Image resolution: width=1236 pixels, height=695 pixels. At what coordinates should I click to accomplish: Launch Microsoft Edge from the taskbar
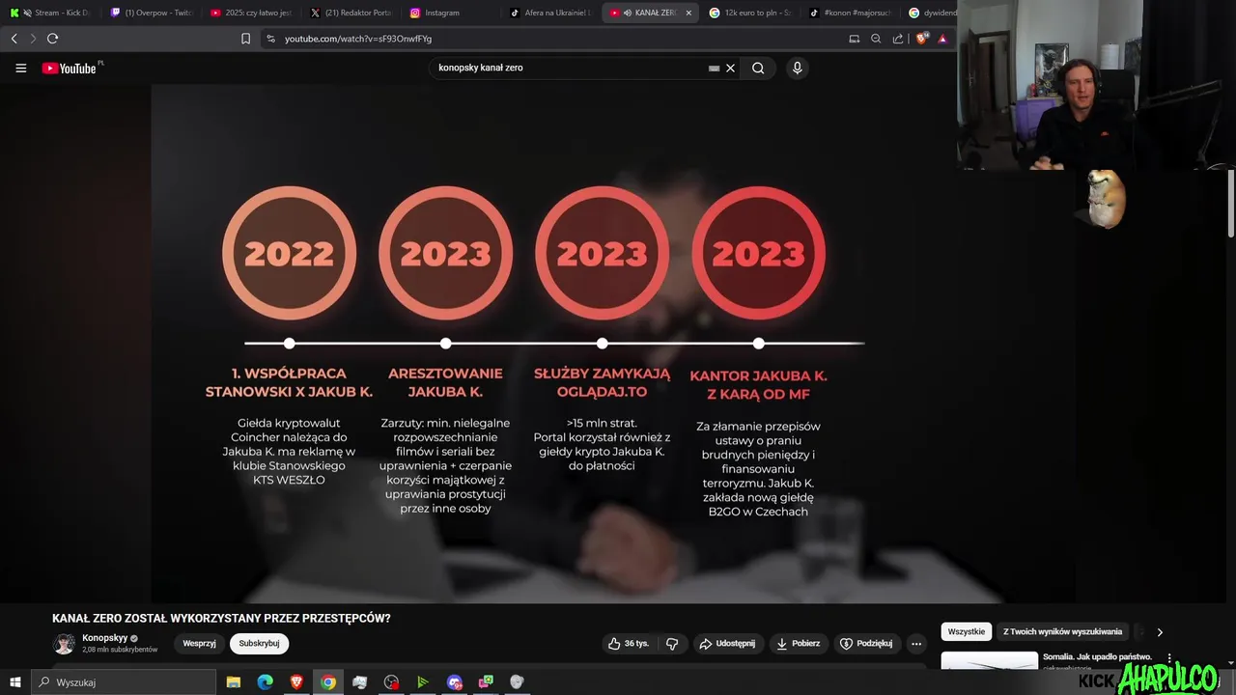tap(265, 682)
